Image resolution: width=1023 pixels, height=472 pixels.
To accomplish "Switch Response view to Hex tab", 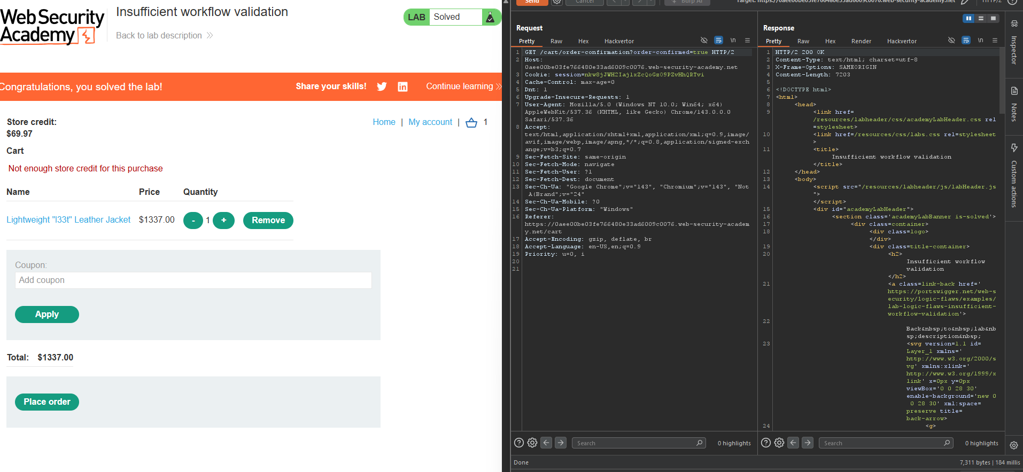I will [830, 41].
